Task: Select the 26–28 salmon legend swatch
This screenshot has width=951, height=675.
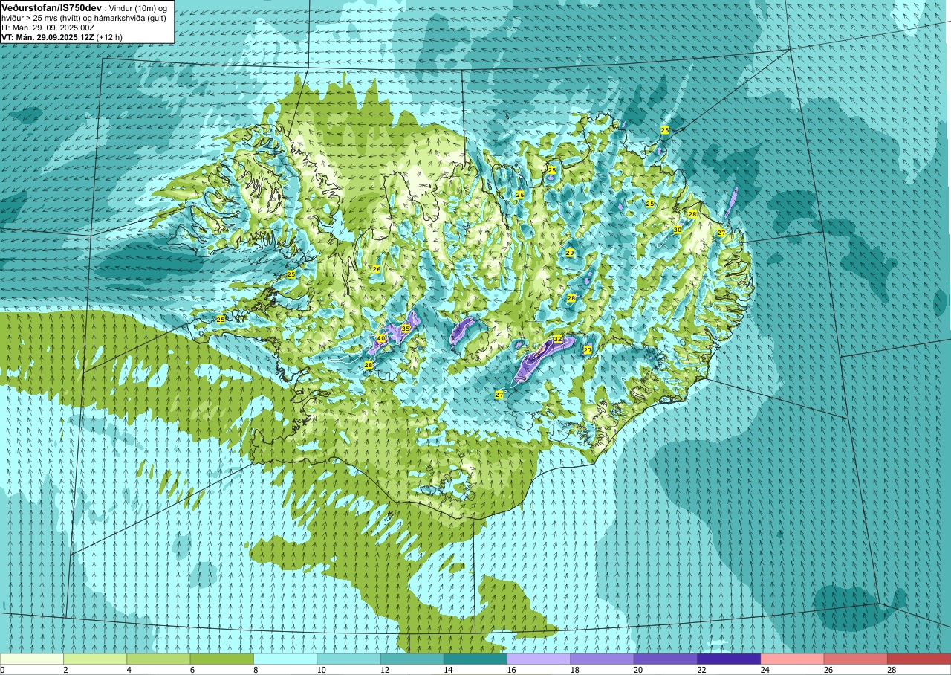Action: click(x=856, y=659)
